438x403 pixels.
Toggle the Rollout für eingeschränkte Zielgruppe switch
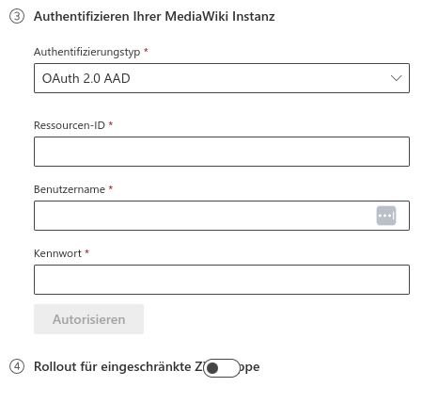(222, 368)
